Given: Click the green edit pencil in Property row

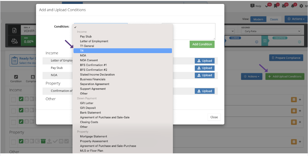Looking at the screenshot, I should (21, 141).
